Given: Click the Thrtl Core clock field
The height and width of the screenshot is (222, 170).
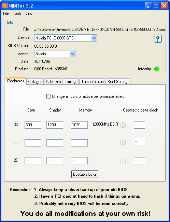Looking at the screenshot, I should [33, 143].
